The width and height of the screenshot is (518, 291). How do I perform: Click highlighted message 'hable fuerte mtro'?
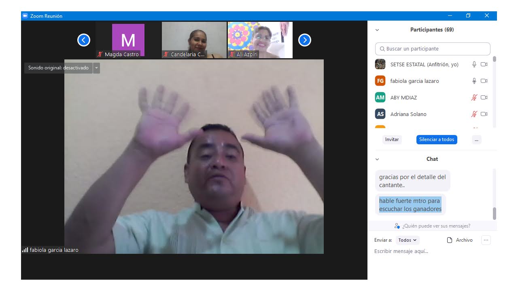coord(410,205)
